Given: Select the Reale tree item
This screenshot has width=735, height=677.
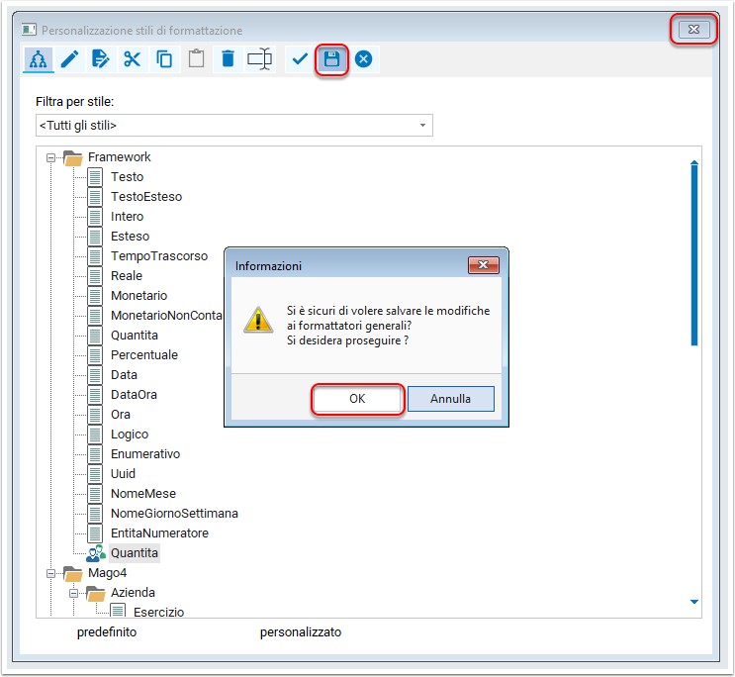Looking at the screenshot, I should 127,276.
